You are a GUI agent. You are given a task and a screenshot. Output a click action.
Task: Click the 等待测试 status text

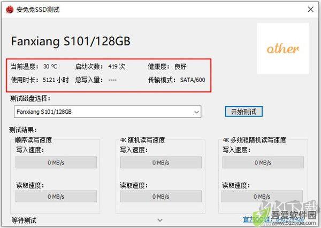(x=24, y=220)
